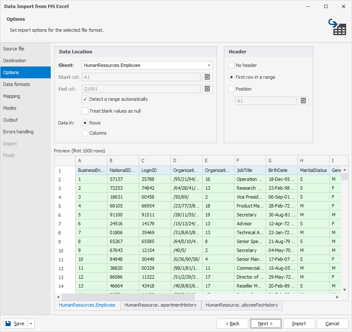Screen dimensions: 352x332
Task: Switch to HumanResource..ployeePayHistory sheet tab
Action: click(242, 305)
